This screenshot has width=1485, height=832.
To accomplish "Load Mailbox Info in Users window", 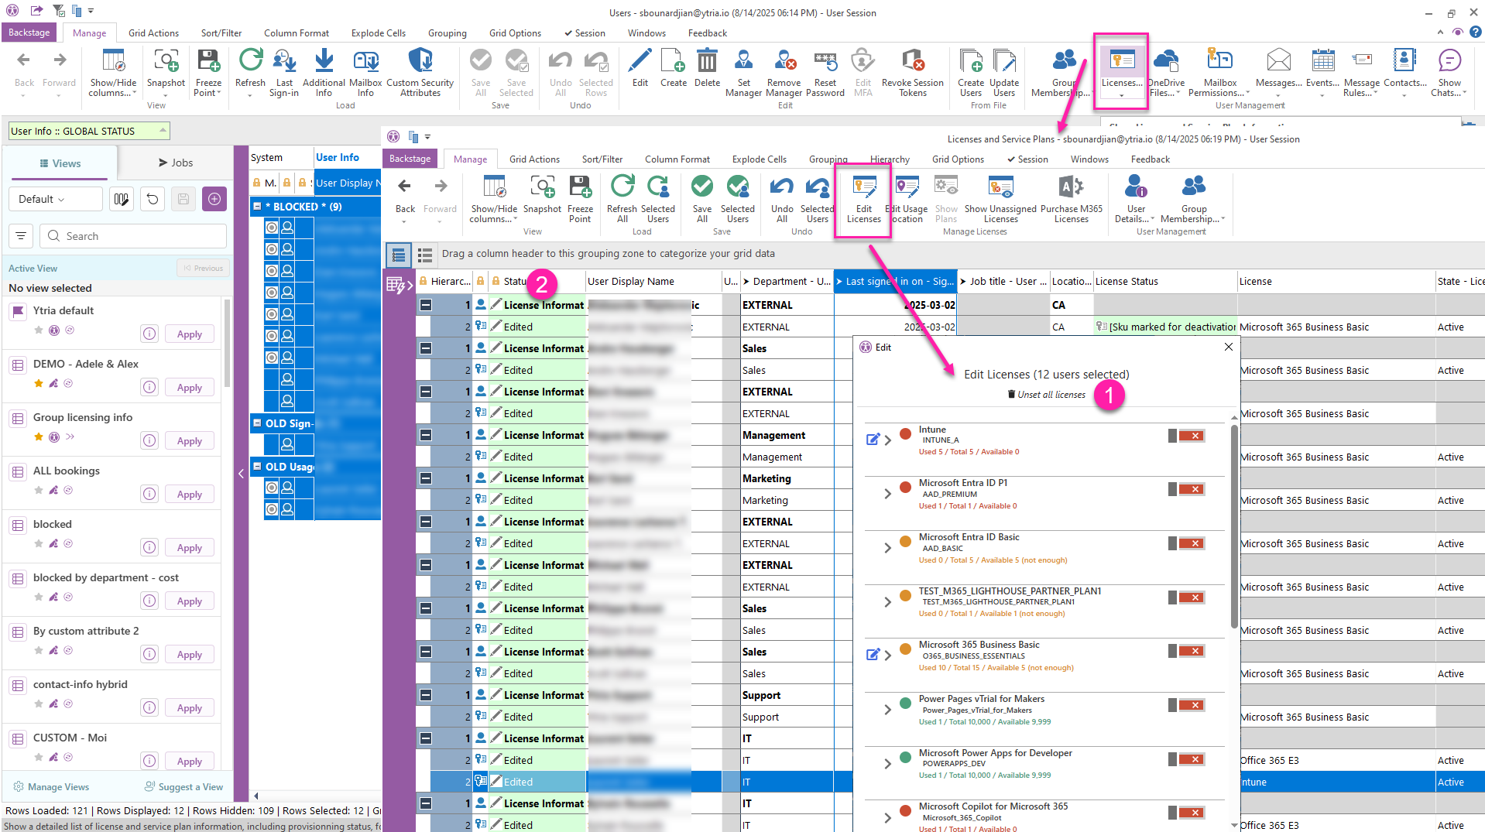I will 365,73.
